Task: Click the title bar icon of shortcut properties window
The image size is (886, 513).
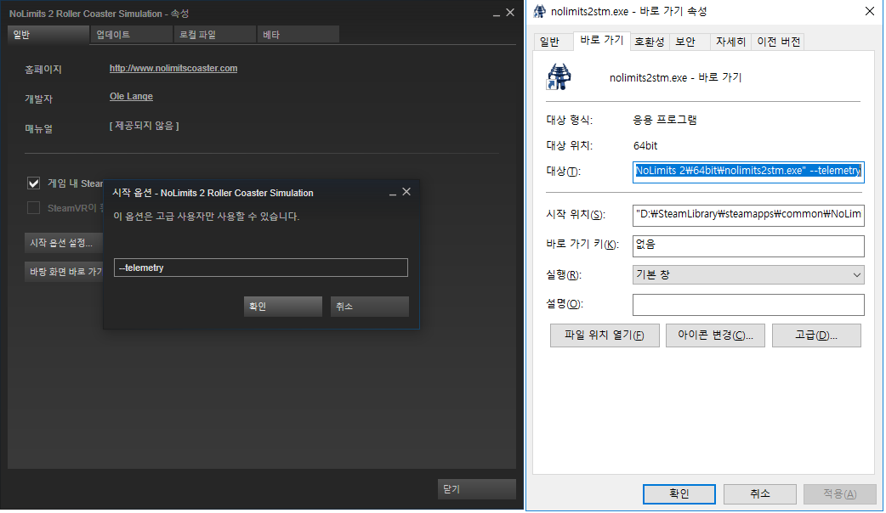Action: click(540, 11)
